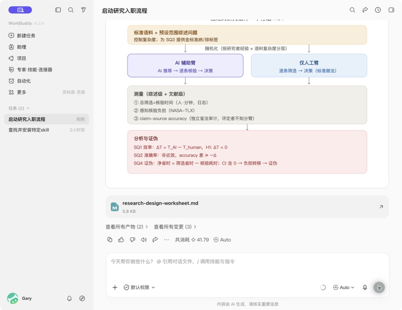Open the notifications bell icon
Image resolution: width=402 pixels, height=310 pixels.
[70, 298]
